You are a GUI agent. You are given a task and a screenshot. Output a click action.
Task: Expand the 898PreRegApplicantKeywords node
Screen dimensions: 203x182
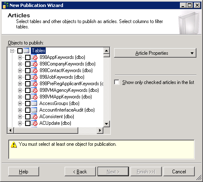pyautogui.click(x=20, y=84)
